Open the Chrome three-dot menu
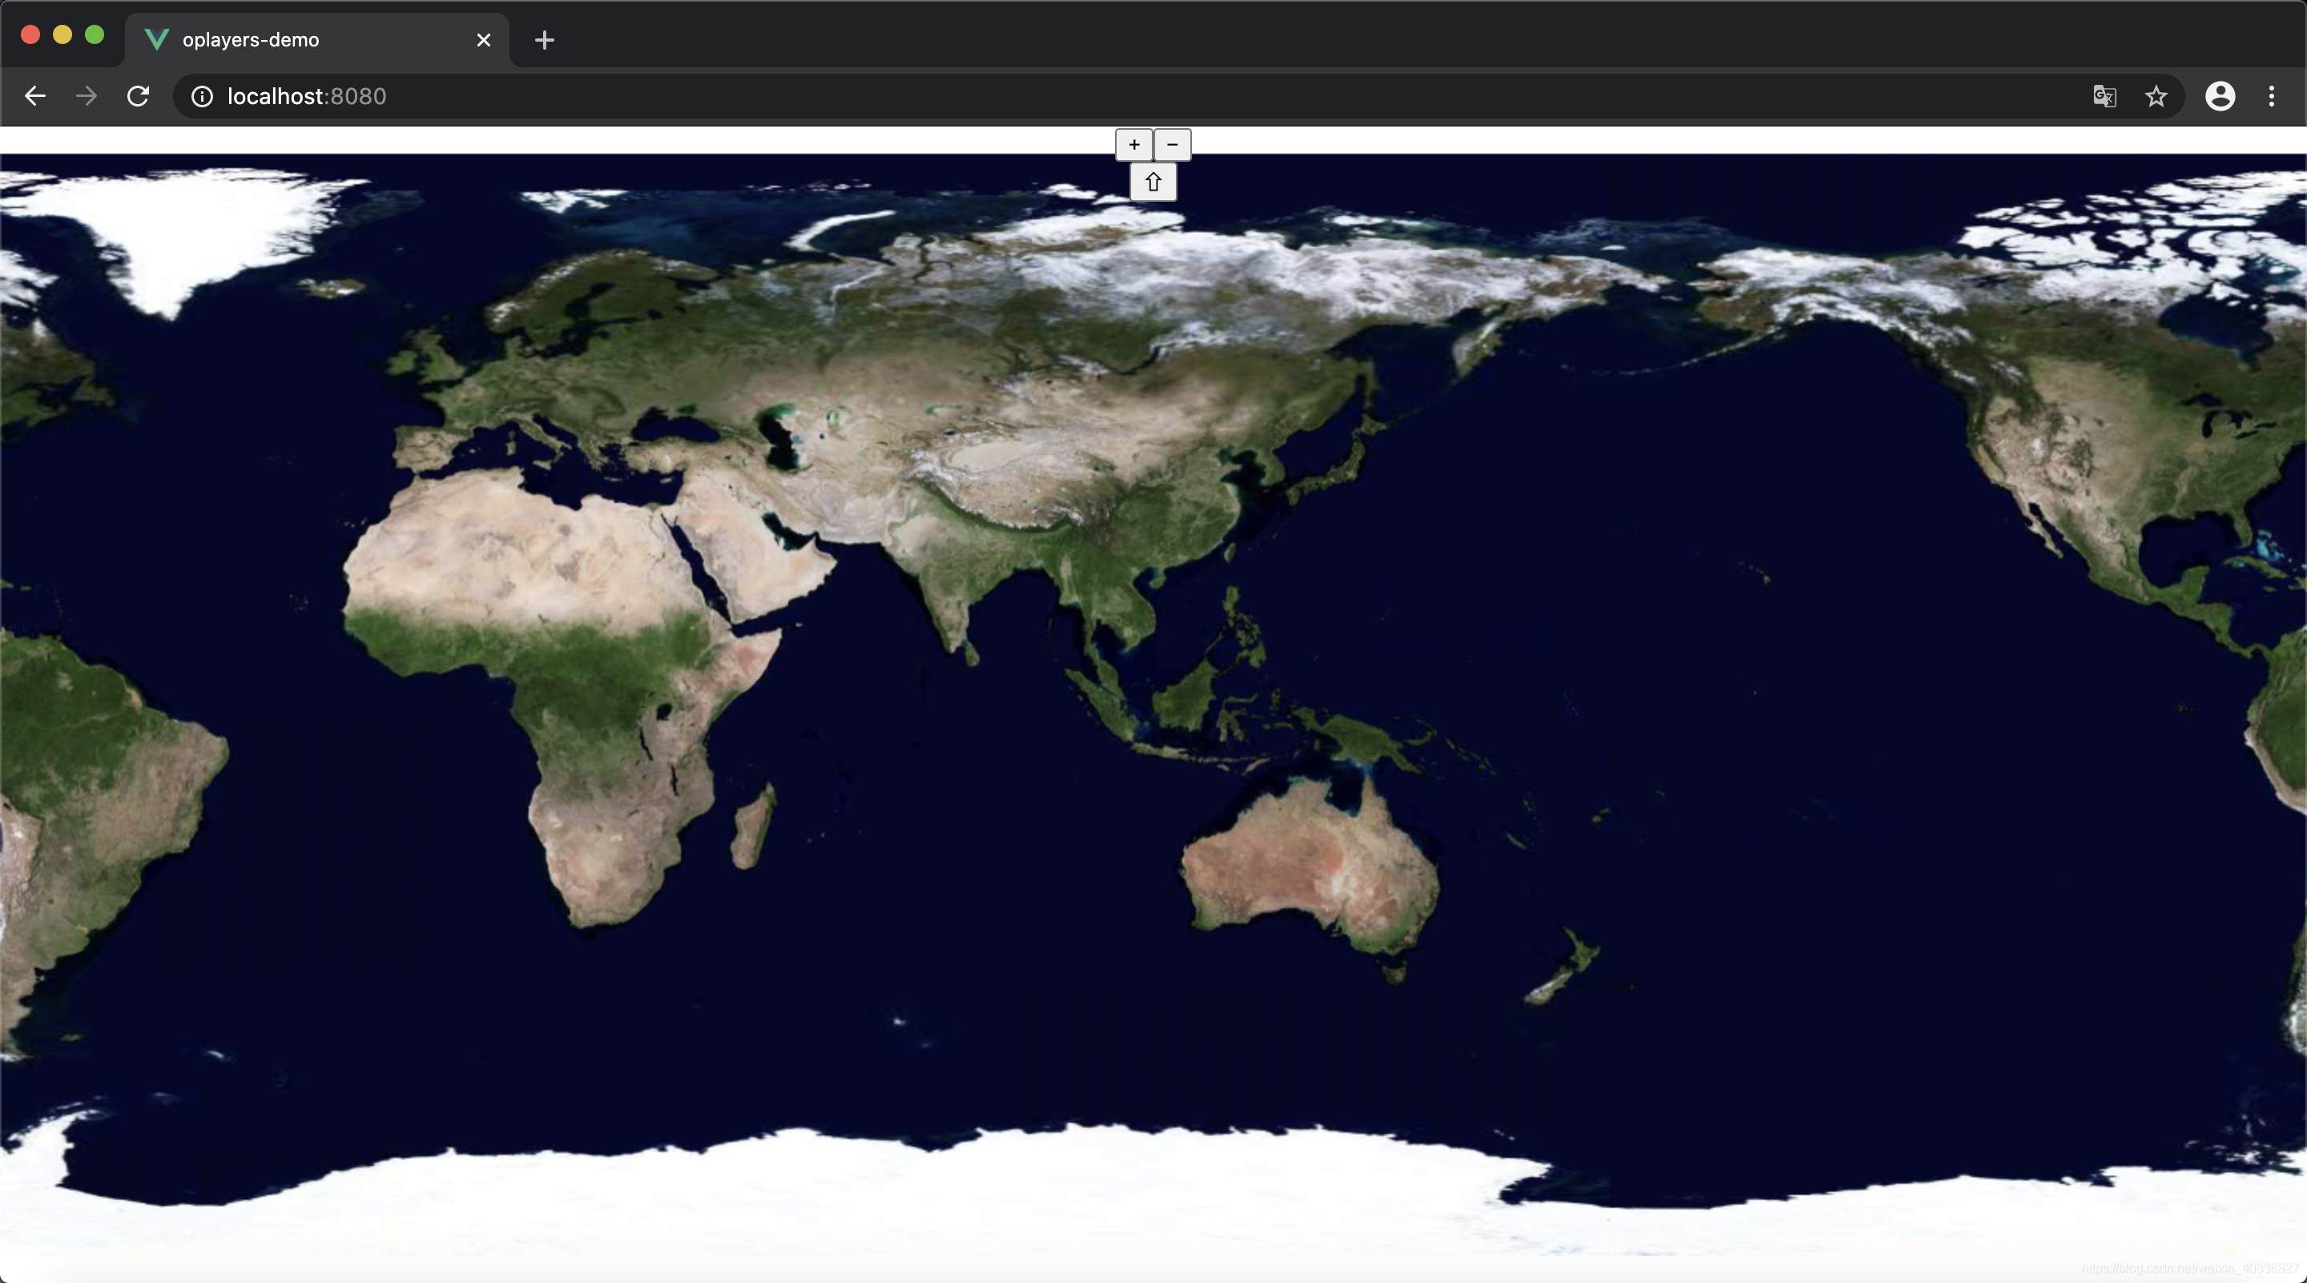Screen dimensions: 2307x1283 (x=2271, y=96)
